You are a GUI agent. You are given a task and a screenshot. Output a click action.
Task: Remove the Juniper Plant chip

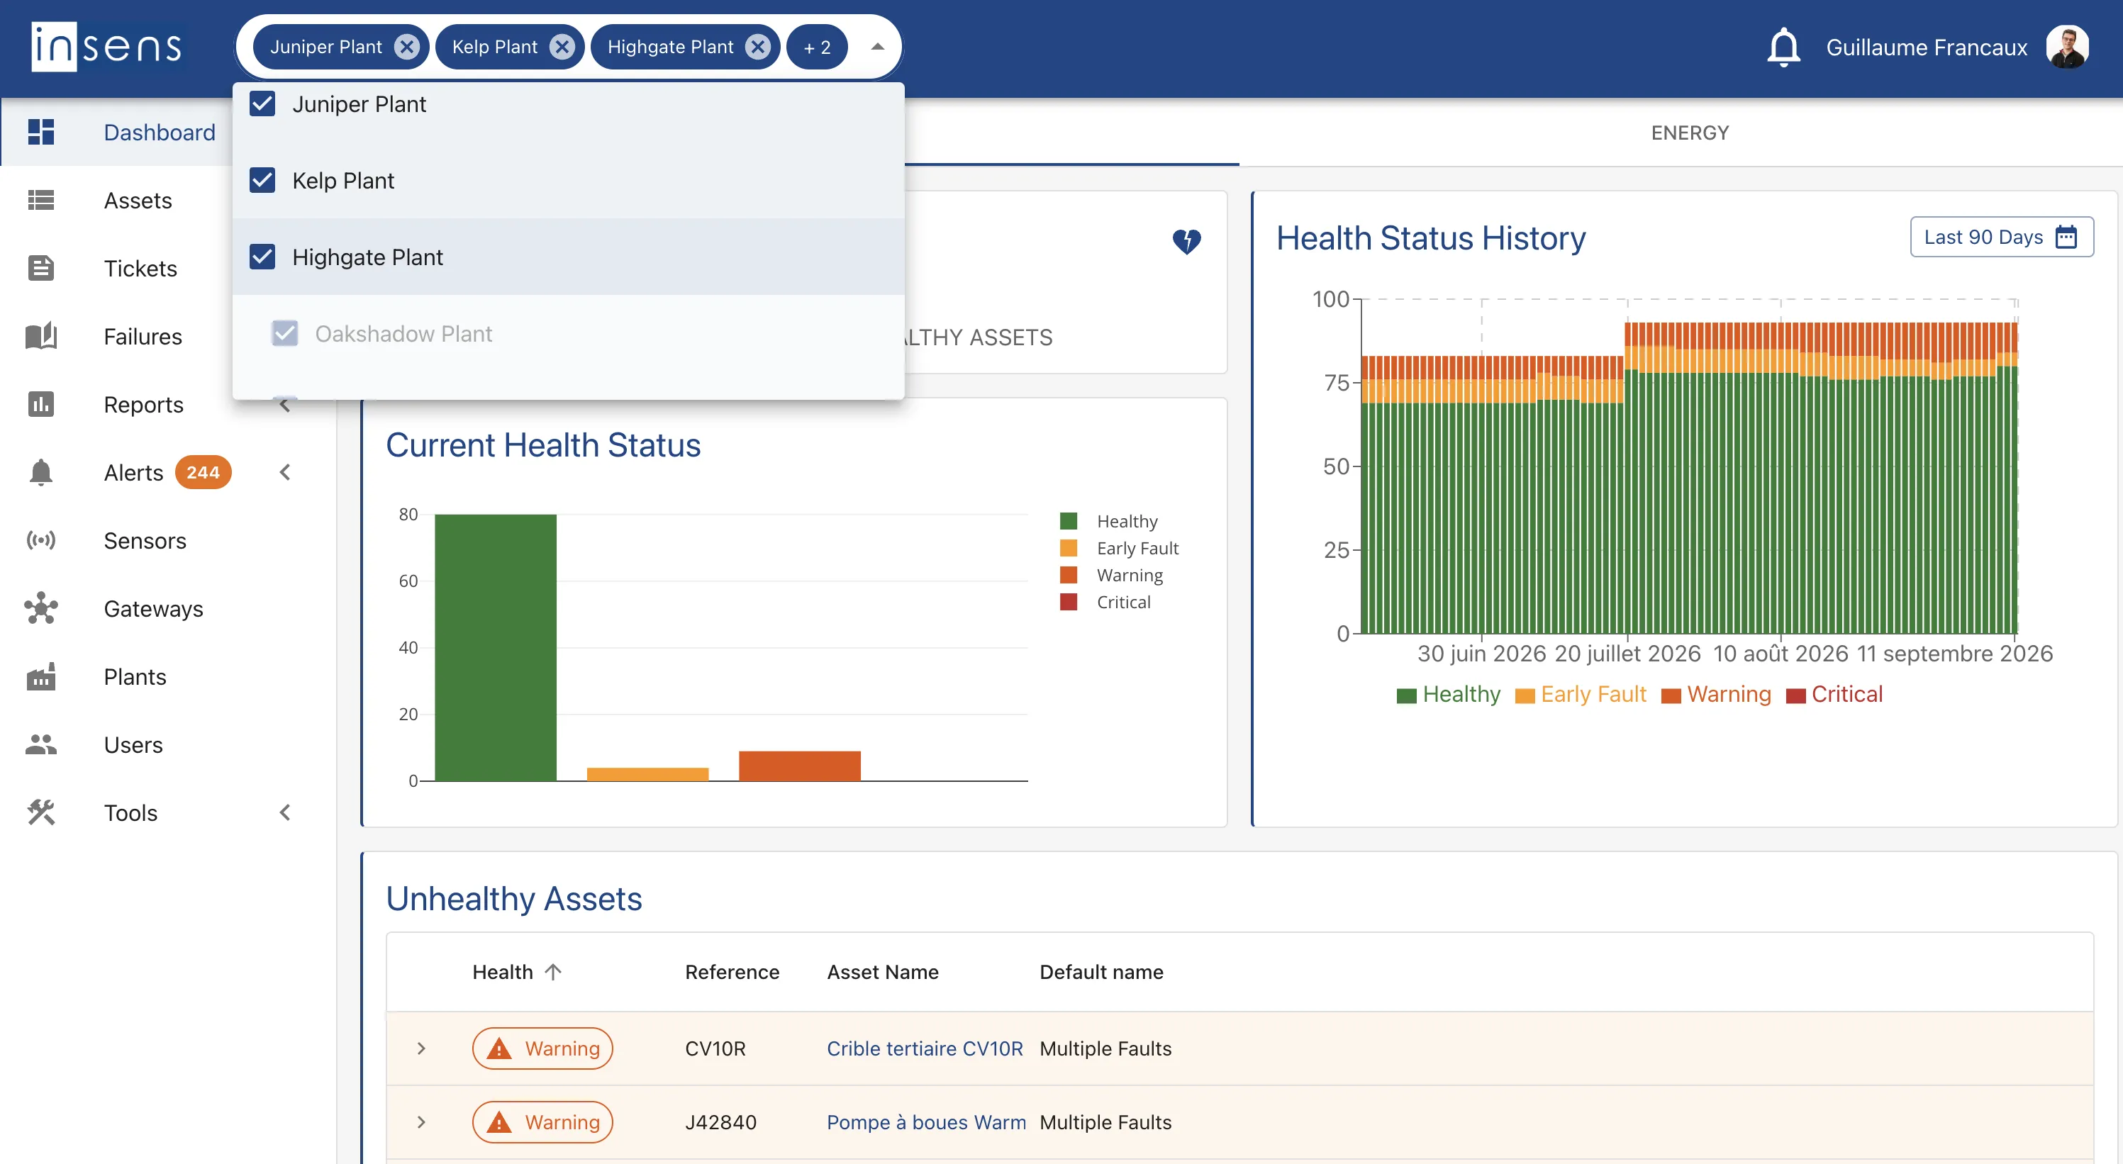click(406, 47)
